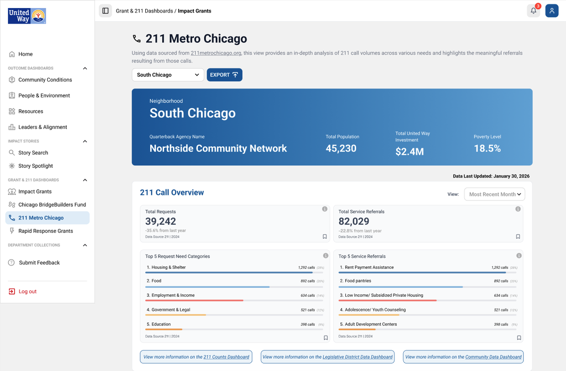Click Impact Grants breadcrumb

(x=194, y=11)
